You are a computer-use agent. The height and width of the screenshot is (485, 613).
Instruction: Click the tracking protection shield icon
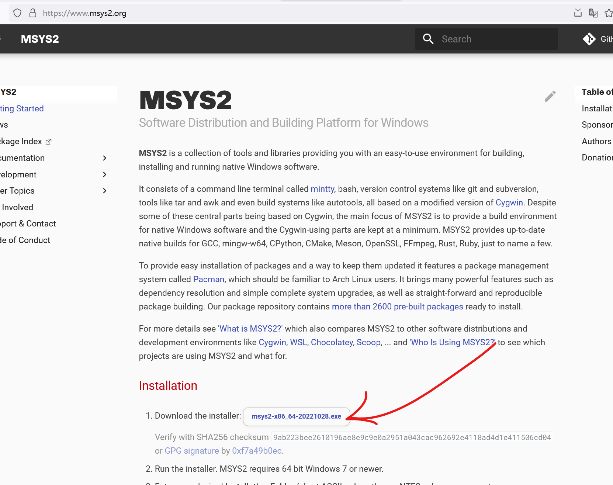coord(17,13)
